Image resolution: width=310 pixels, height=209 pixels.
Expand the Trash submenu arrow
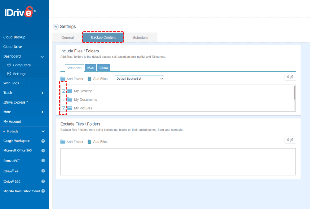42,93
